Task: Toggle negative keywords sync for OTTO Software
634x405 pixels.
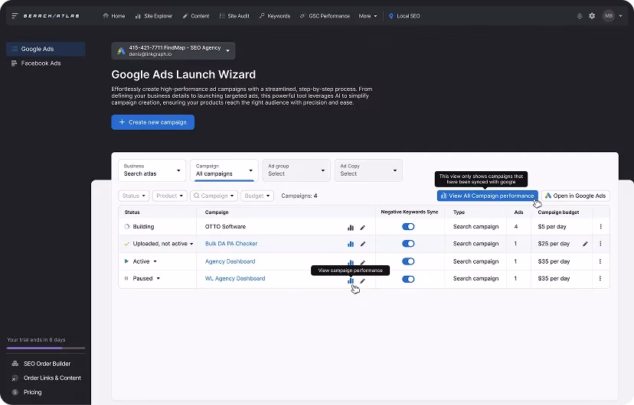Action: [408, 227]
